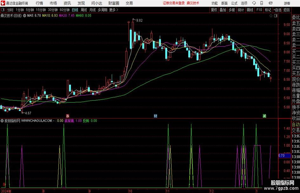The height and width of the screenshot is (193, 300).
Task: Open the 版面 menu
Action: point(224,3)
